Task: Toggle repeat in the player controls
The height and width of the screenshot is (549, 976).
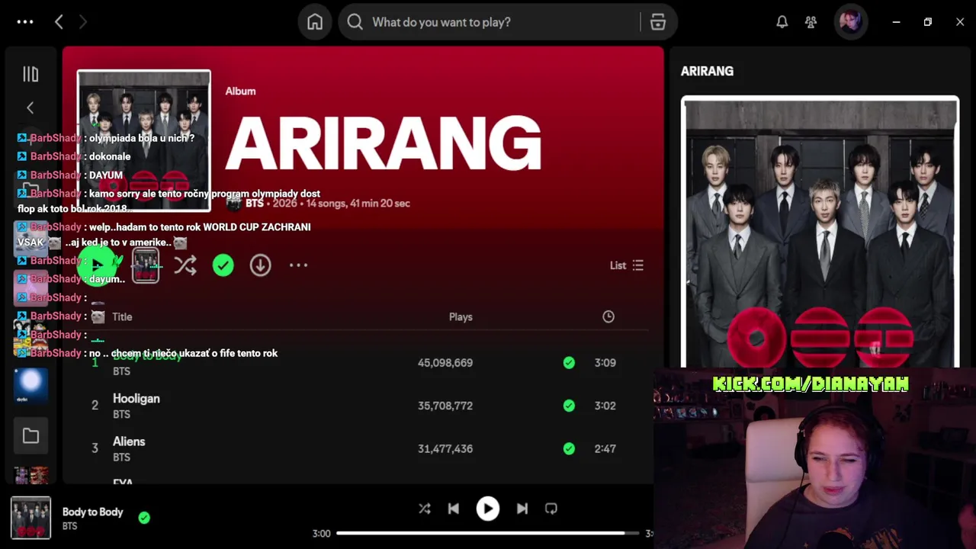Action: 551,509
